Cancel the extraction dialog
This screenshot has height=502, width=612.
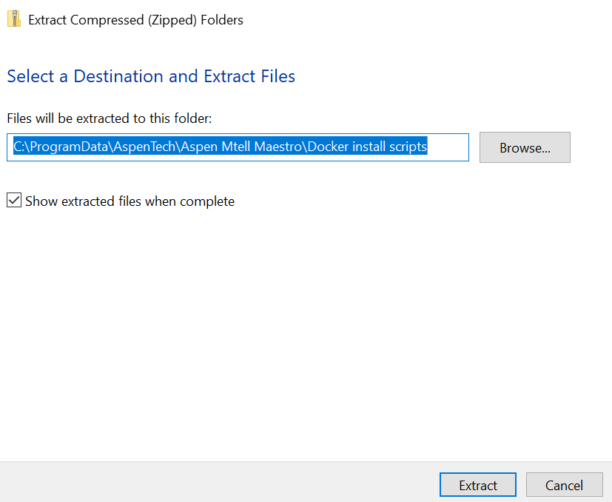[x=564, y=485]
